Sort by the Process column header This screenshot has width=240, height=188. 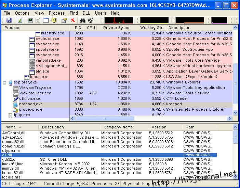point(35,28)
